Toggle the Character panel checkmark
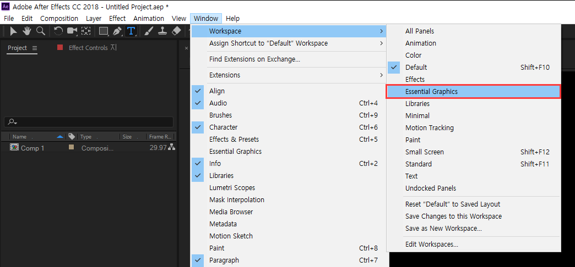Screen dimensions: 575x267 click(x=198, y=127)
